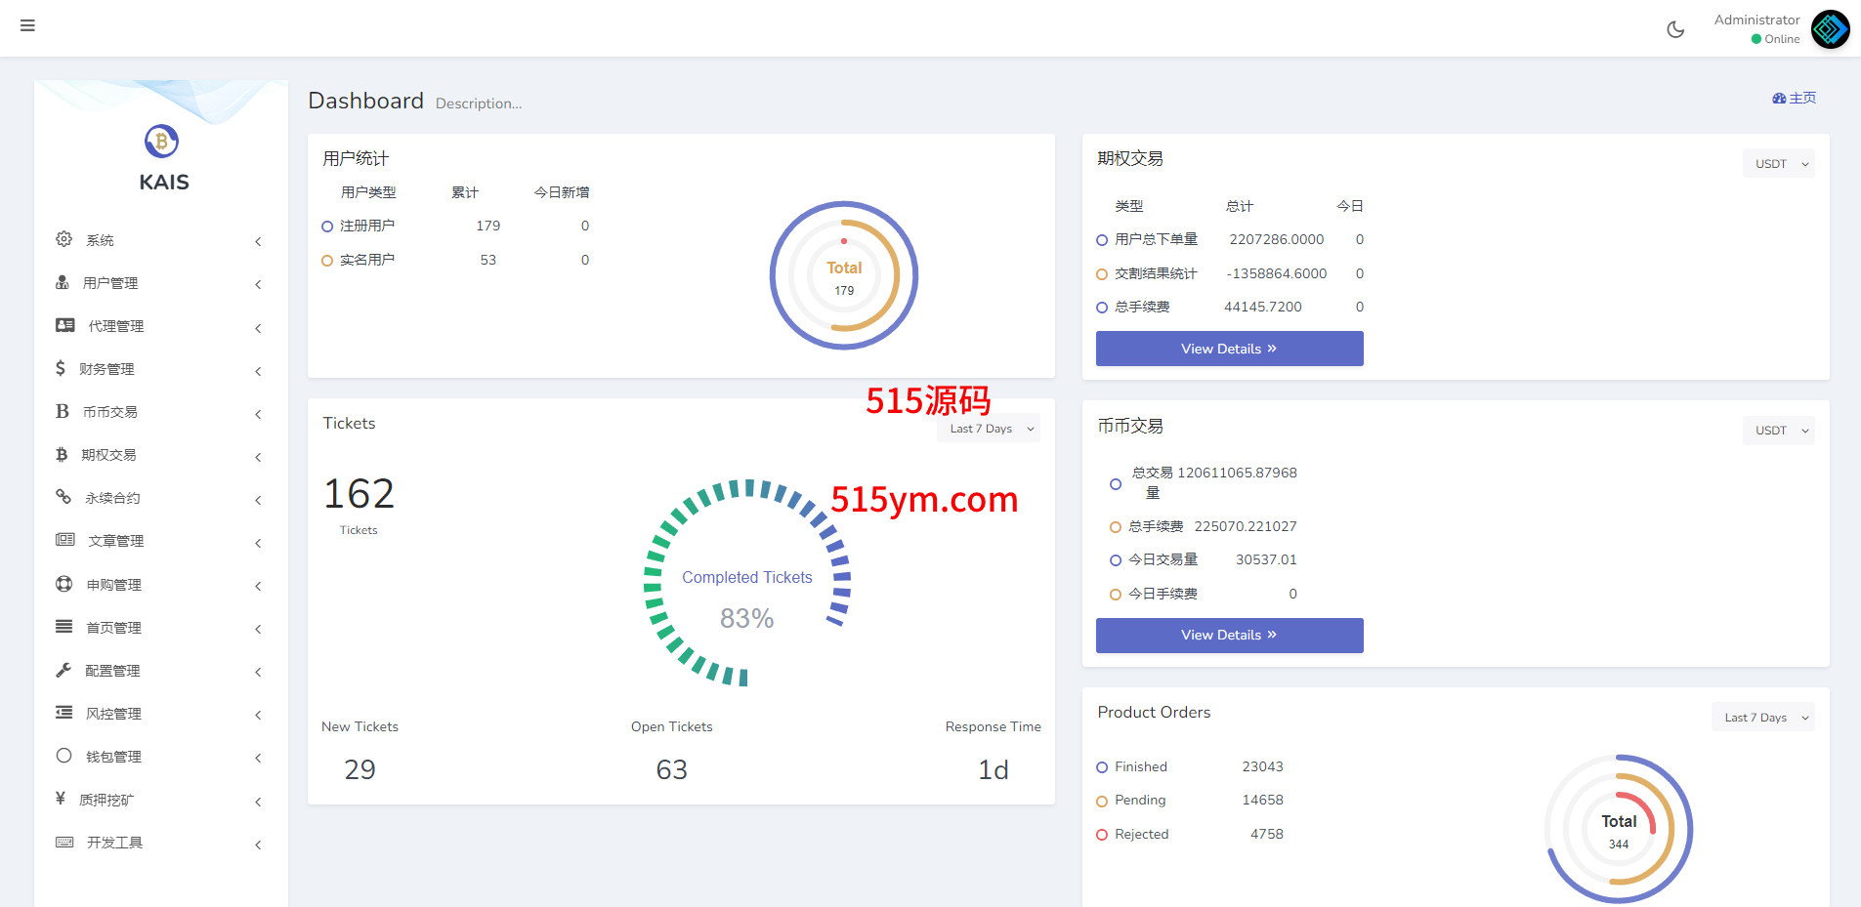Toggle the Rejected orders legend circle

point(1102,835)
